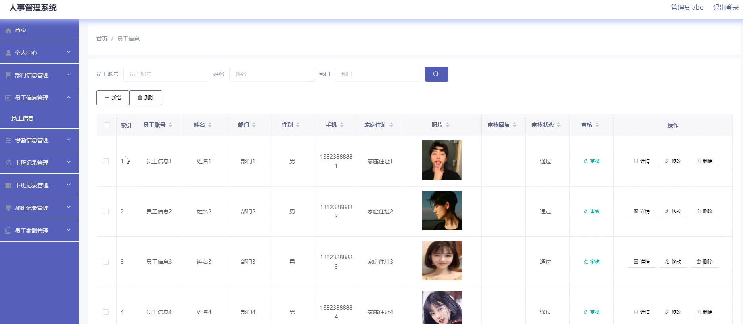Click the home icon in sidebar
743x324 pixels.
[x=8, y=30]
